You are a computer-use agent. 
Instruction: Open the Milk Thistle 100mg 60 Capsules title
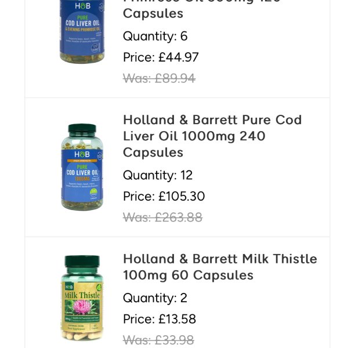point(220,267)
